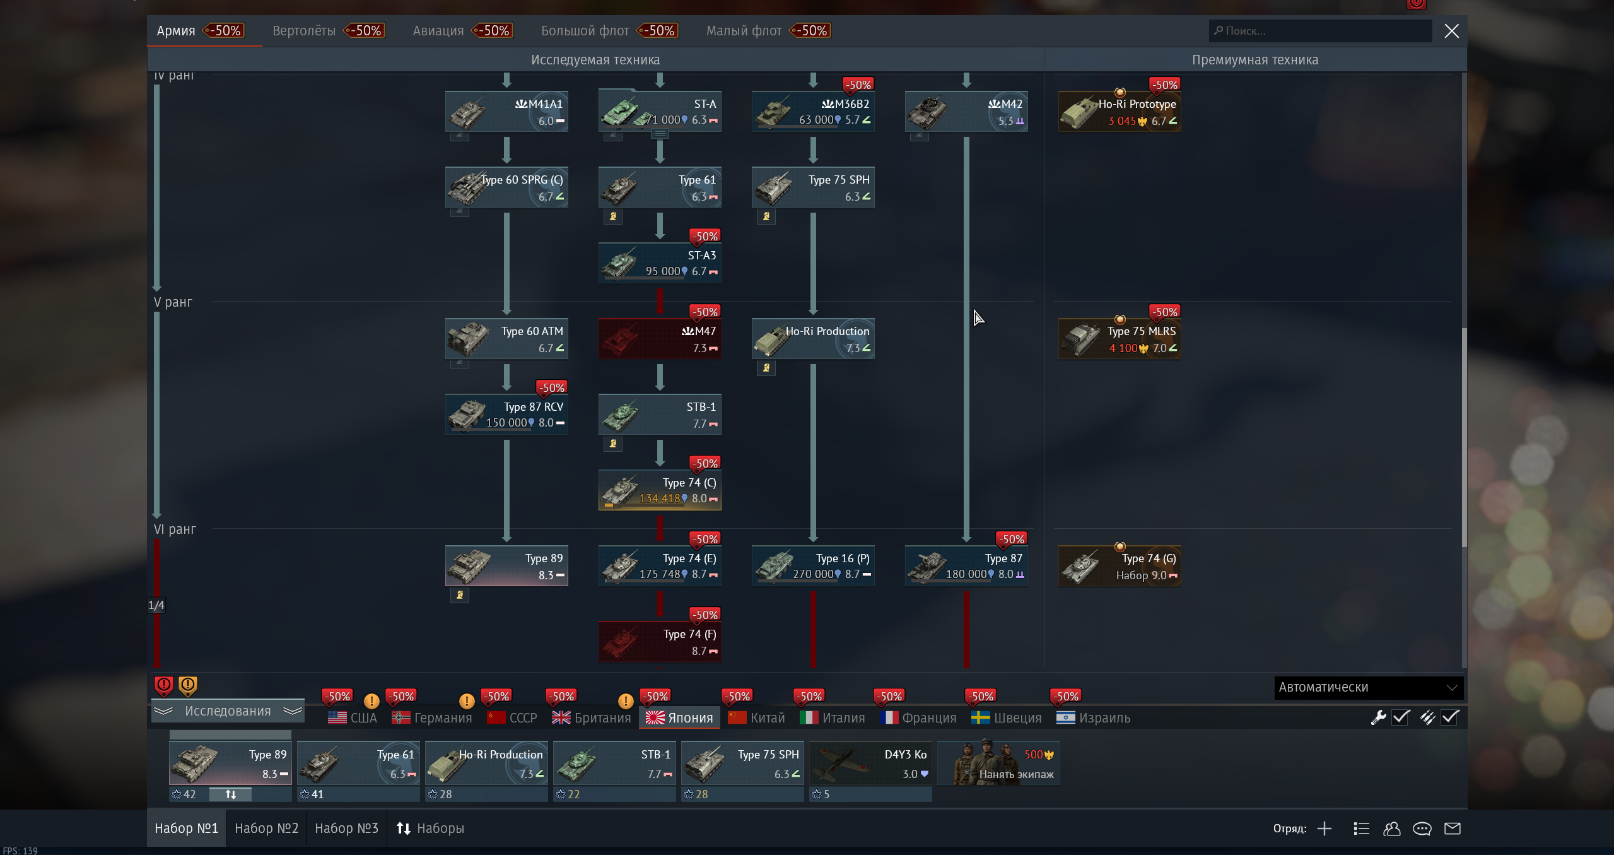Select the Type 74 (F) vehicle card
Image resolution: width=1614 pixels, height=855 pixels.
point(660,642)
